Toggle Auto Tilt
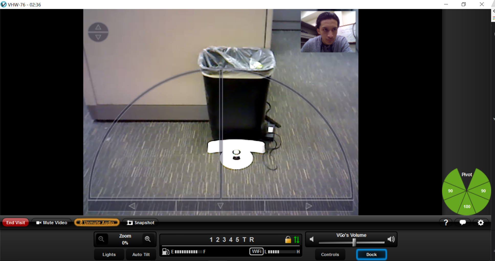495x261 pixels. point(141,255)
